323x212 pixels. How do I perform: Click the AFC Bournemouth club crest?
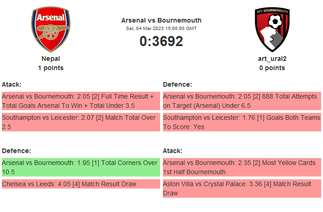coord(275,29)
